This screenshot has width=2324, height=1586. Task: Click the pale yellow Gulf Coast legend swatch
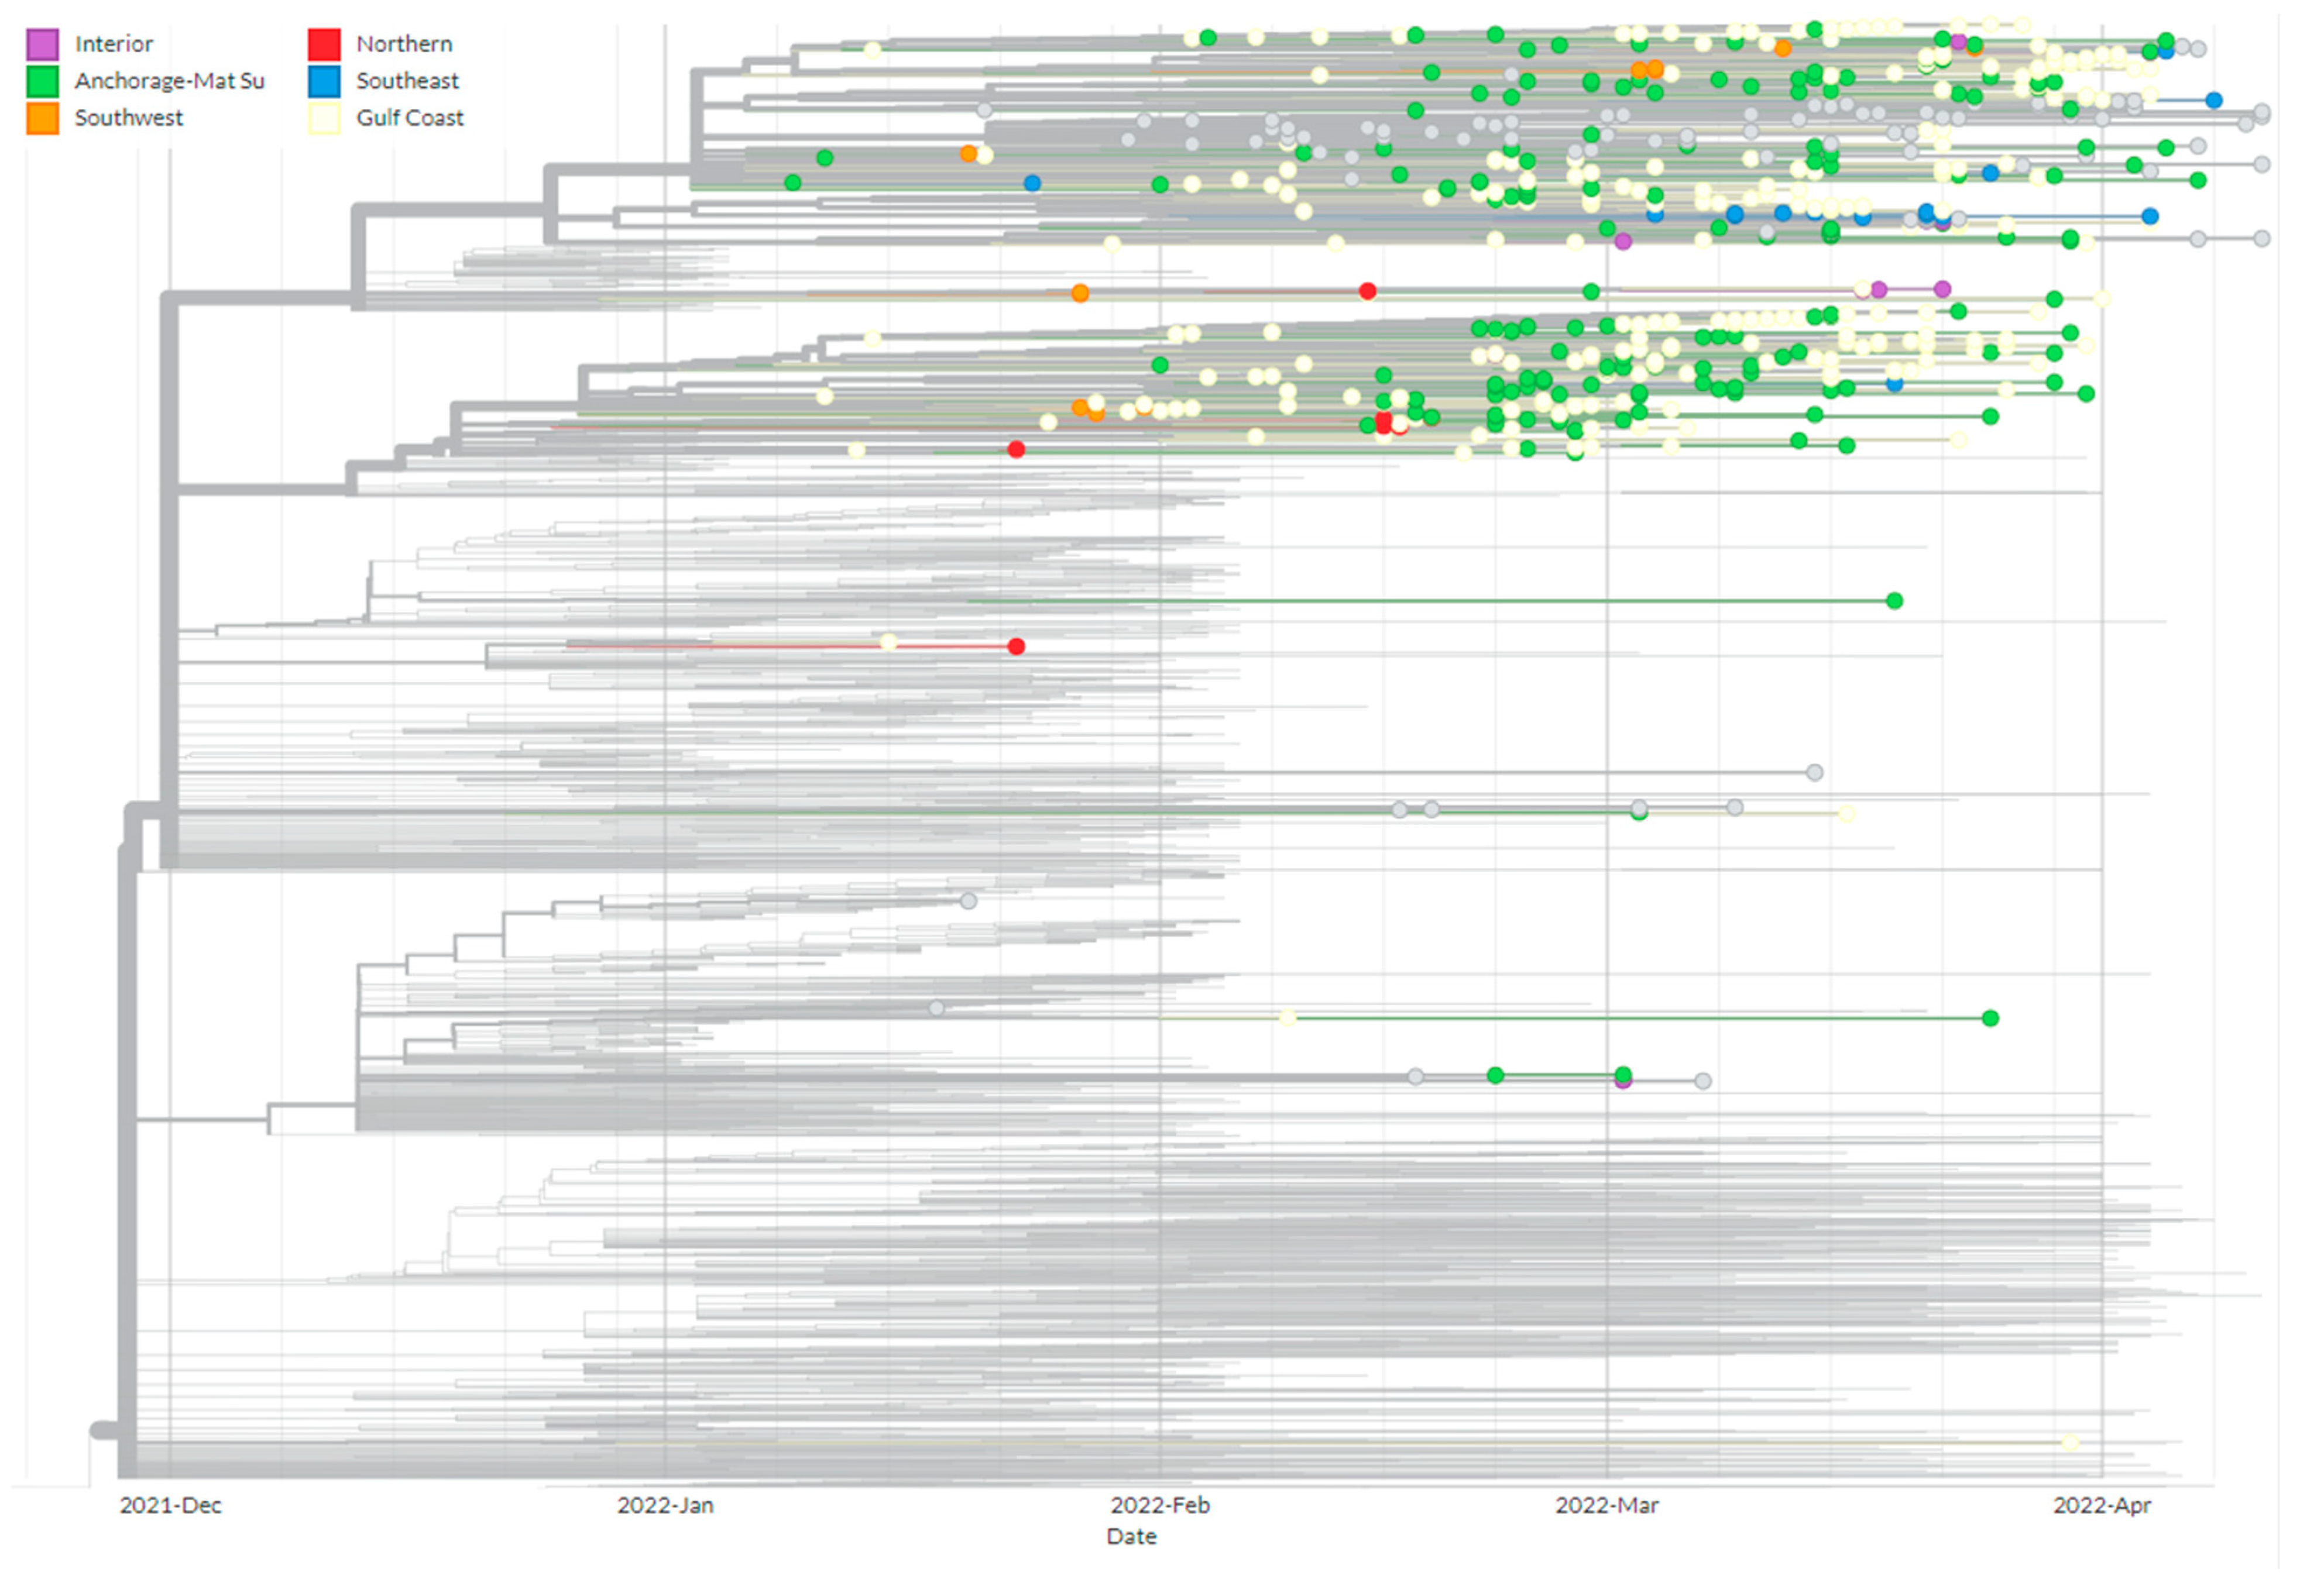coord(324,118)
